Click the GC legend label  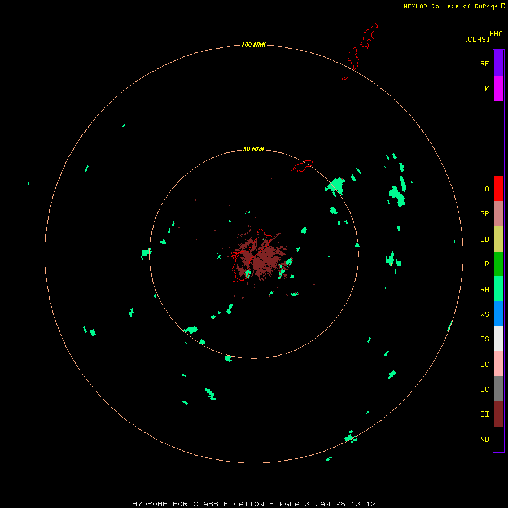click(484, 389)
